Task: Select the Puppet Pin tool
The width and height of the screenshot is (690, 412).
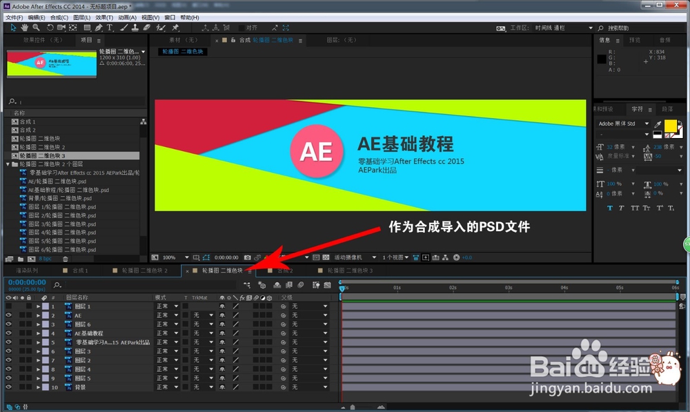Action: tap(175, 28)
